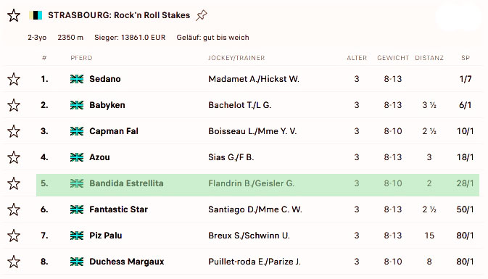Mark Capman Fal with the star icon
This screenshot has height=279, width=488.
14,131
